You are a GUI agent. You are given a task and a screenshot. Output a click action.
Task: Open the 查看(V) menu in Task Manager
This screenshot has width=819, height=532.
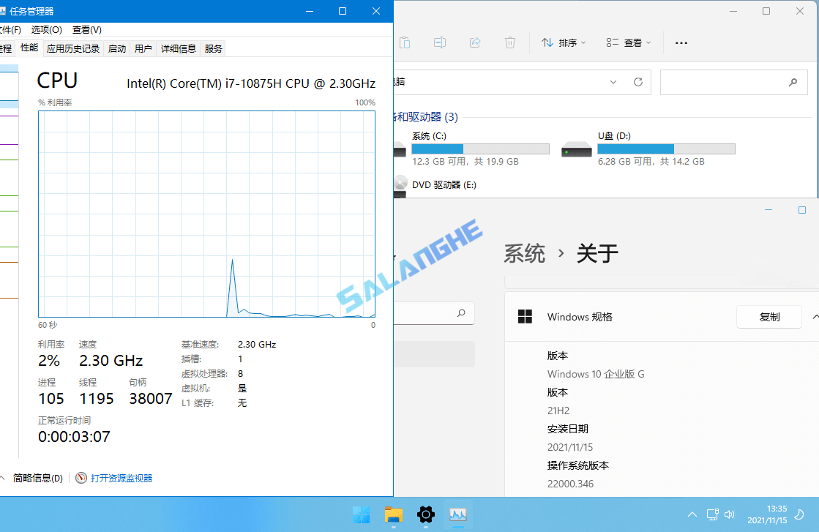[x=86, y=30]
